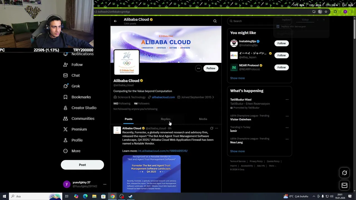
Task: Open the NEAR Protocol avatar
Action: point(234,67)
